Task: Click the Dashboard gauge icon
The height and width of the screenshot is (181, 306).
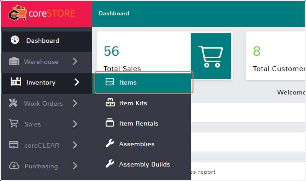Action: [x=15, y=40]
